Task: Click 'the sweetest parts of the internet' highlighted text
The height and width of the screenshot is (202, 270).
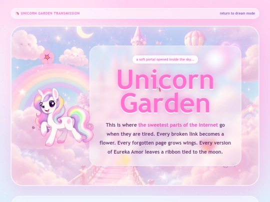Action: pyautogui.click(x=178, y=125)
